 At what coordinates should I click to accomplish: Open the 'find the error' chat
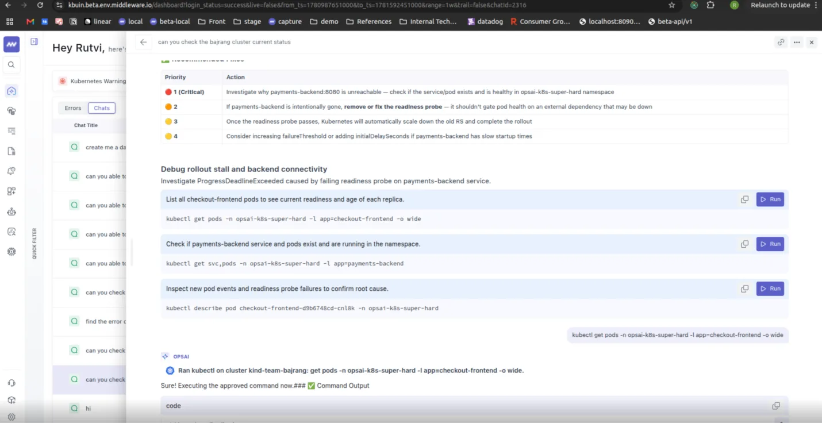pyautogui.click(x=90, y=322)
